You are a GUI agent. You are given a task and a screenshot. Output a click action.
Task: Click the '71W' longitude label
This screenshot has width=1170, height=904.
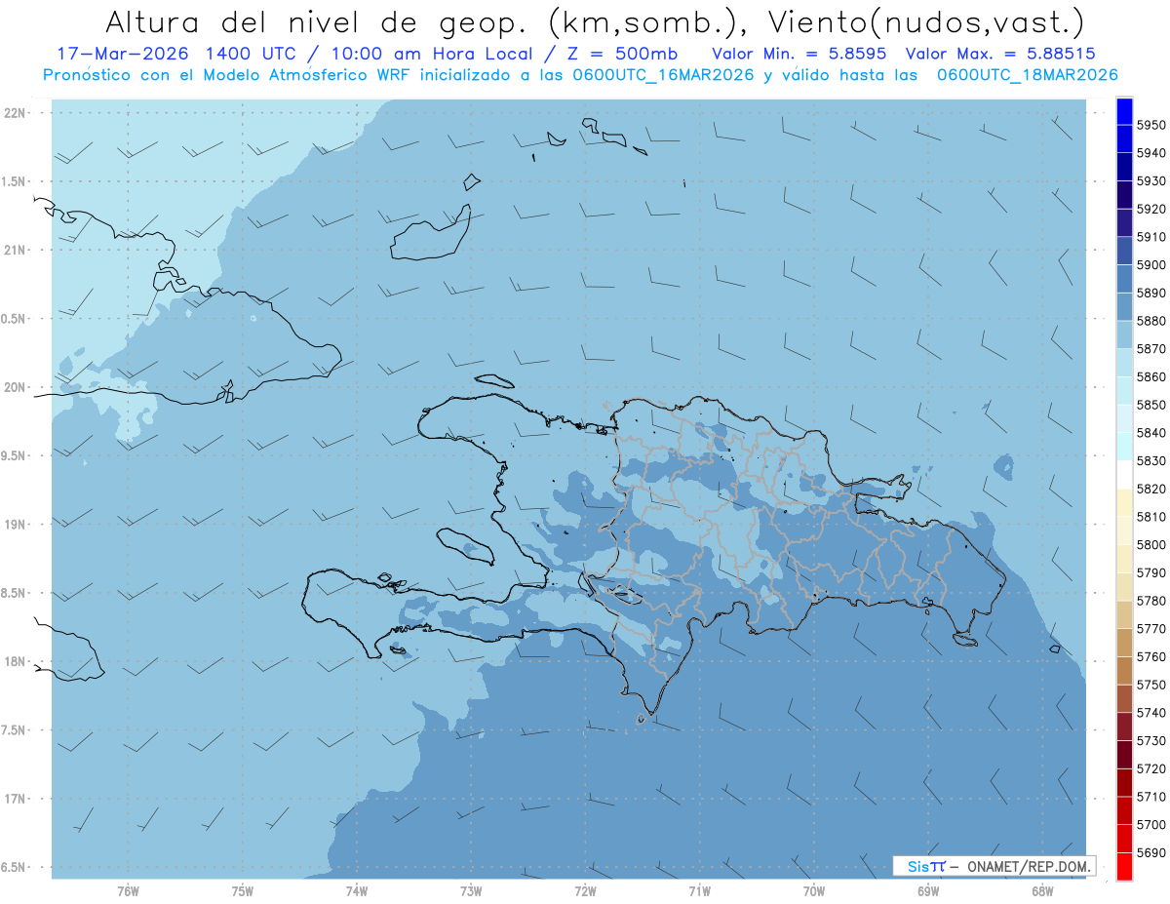coord(699,891)
